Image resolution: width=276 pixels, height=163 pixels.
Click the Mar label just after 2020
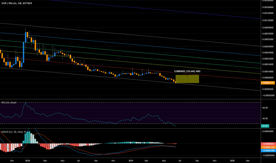[248, 161]
